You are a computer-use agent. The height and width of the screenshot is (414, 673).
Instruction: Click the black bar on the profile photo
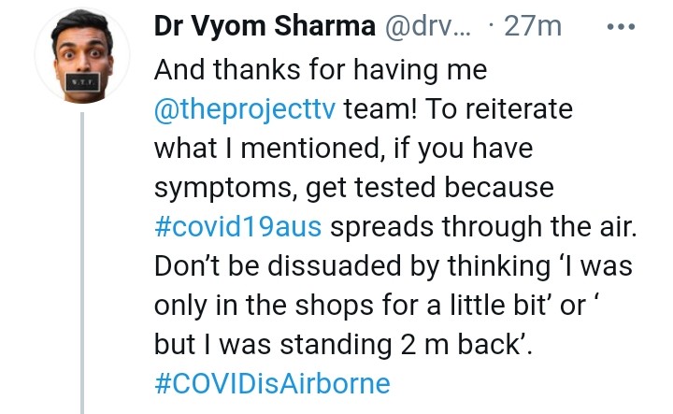[82, 81]
